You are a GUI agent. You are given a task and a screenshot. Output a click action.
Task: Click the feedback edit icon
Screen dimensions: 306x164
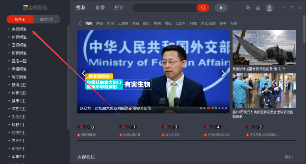click(x=258, y=8)
